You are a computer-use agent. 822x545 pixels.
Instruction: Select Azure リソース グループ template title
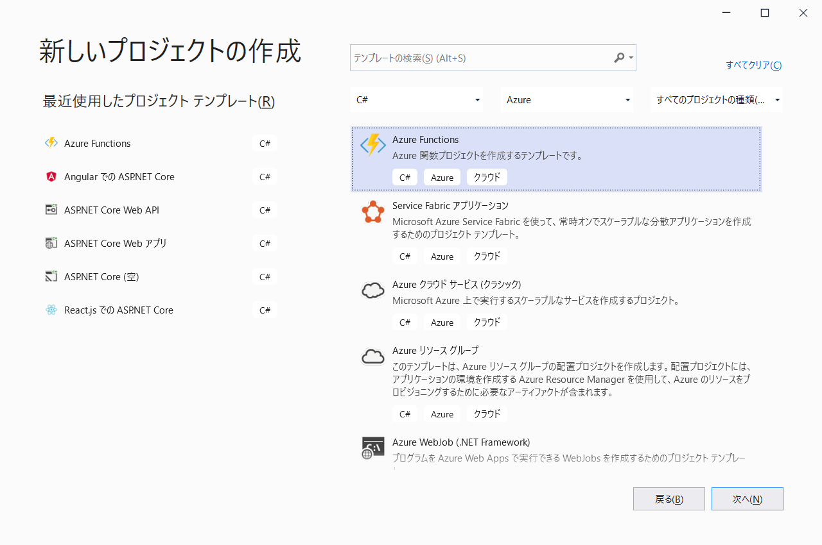tap(435, 351)
